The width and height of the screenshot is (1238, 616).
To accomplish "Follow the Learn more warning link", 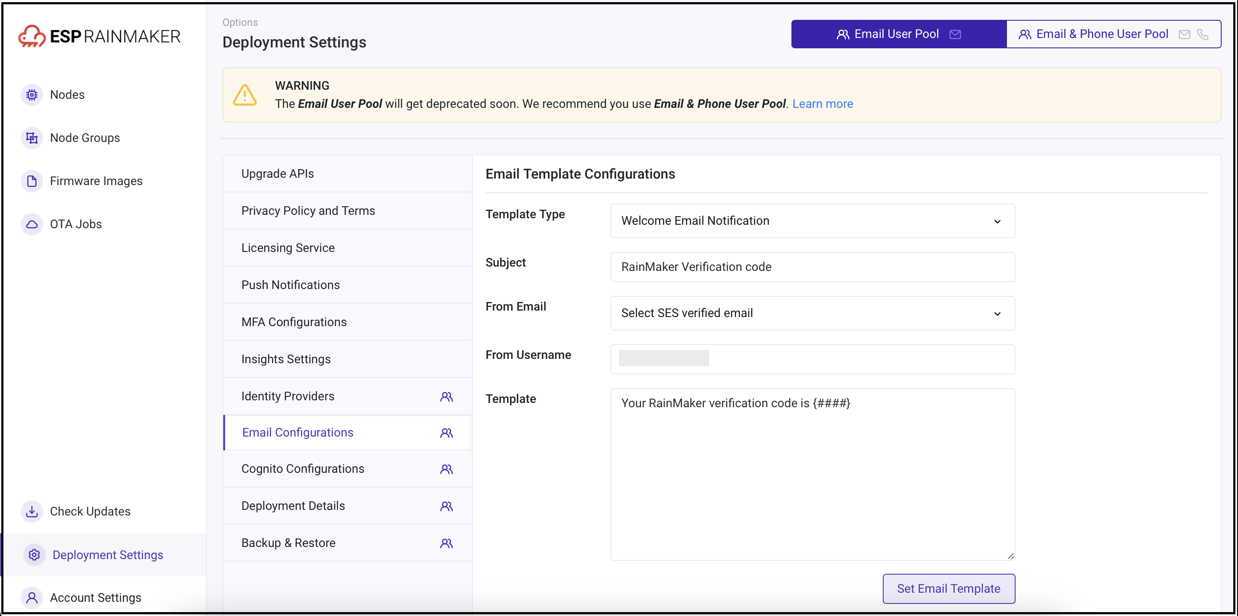I will point(822,104).
